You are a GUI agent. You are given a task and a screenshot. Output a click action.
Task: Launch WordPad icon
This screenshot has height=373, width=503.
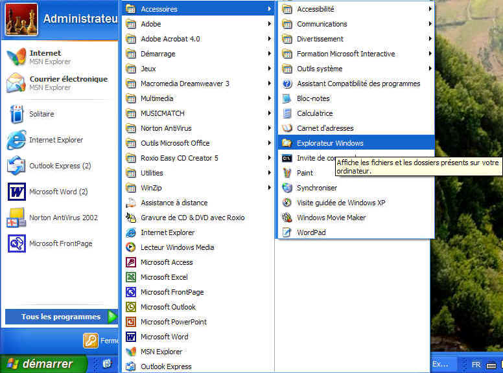[x=287, y=232]
